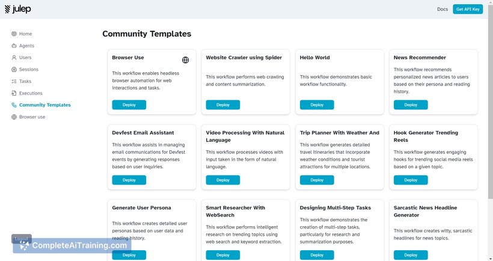Click the Hello World workflow description
Viewport: 493px width, 261px height.
pyautogui.click(x=336, y=81)
